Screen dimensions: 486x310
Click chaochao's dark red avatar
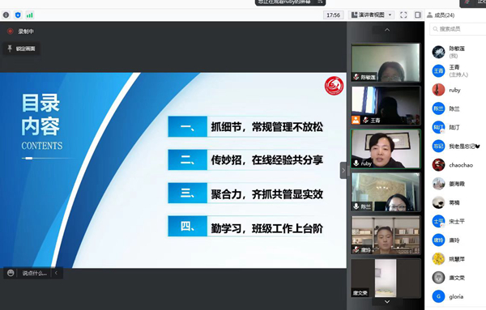(x=438, y=165)
